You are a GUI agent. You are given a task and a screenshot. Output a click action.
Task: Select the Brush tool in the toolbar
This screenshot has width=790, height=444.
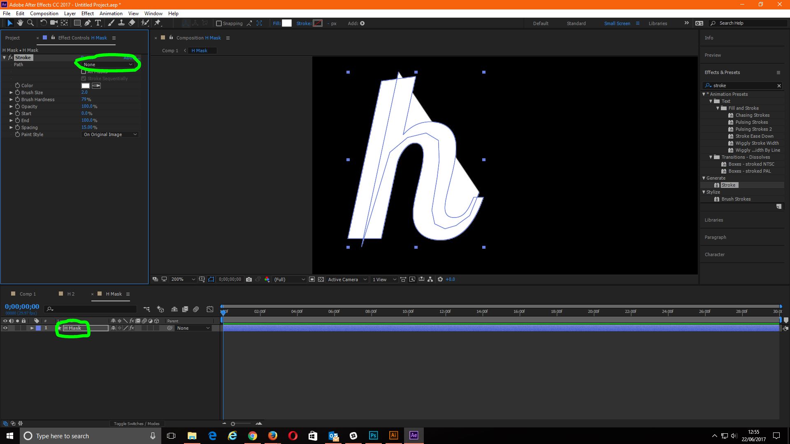111,23
